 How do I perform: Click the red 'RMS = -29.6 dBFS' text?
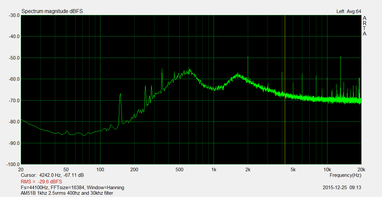click(x=41, y=182)
